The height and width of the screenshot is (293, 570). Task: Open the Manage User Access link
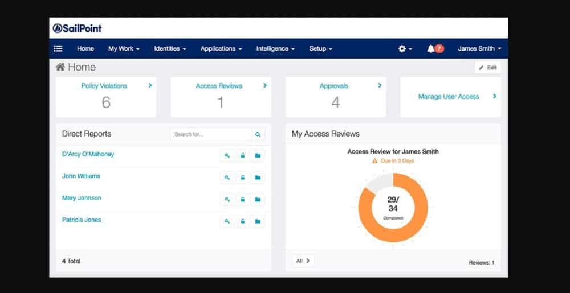tap(449, 97)
